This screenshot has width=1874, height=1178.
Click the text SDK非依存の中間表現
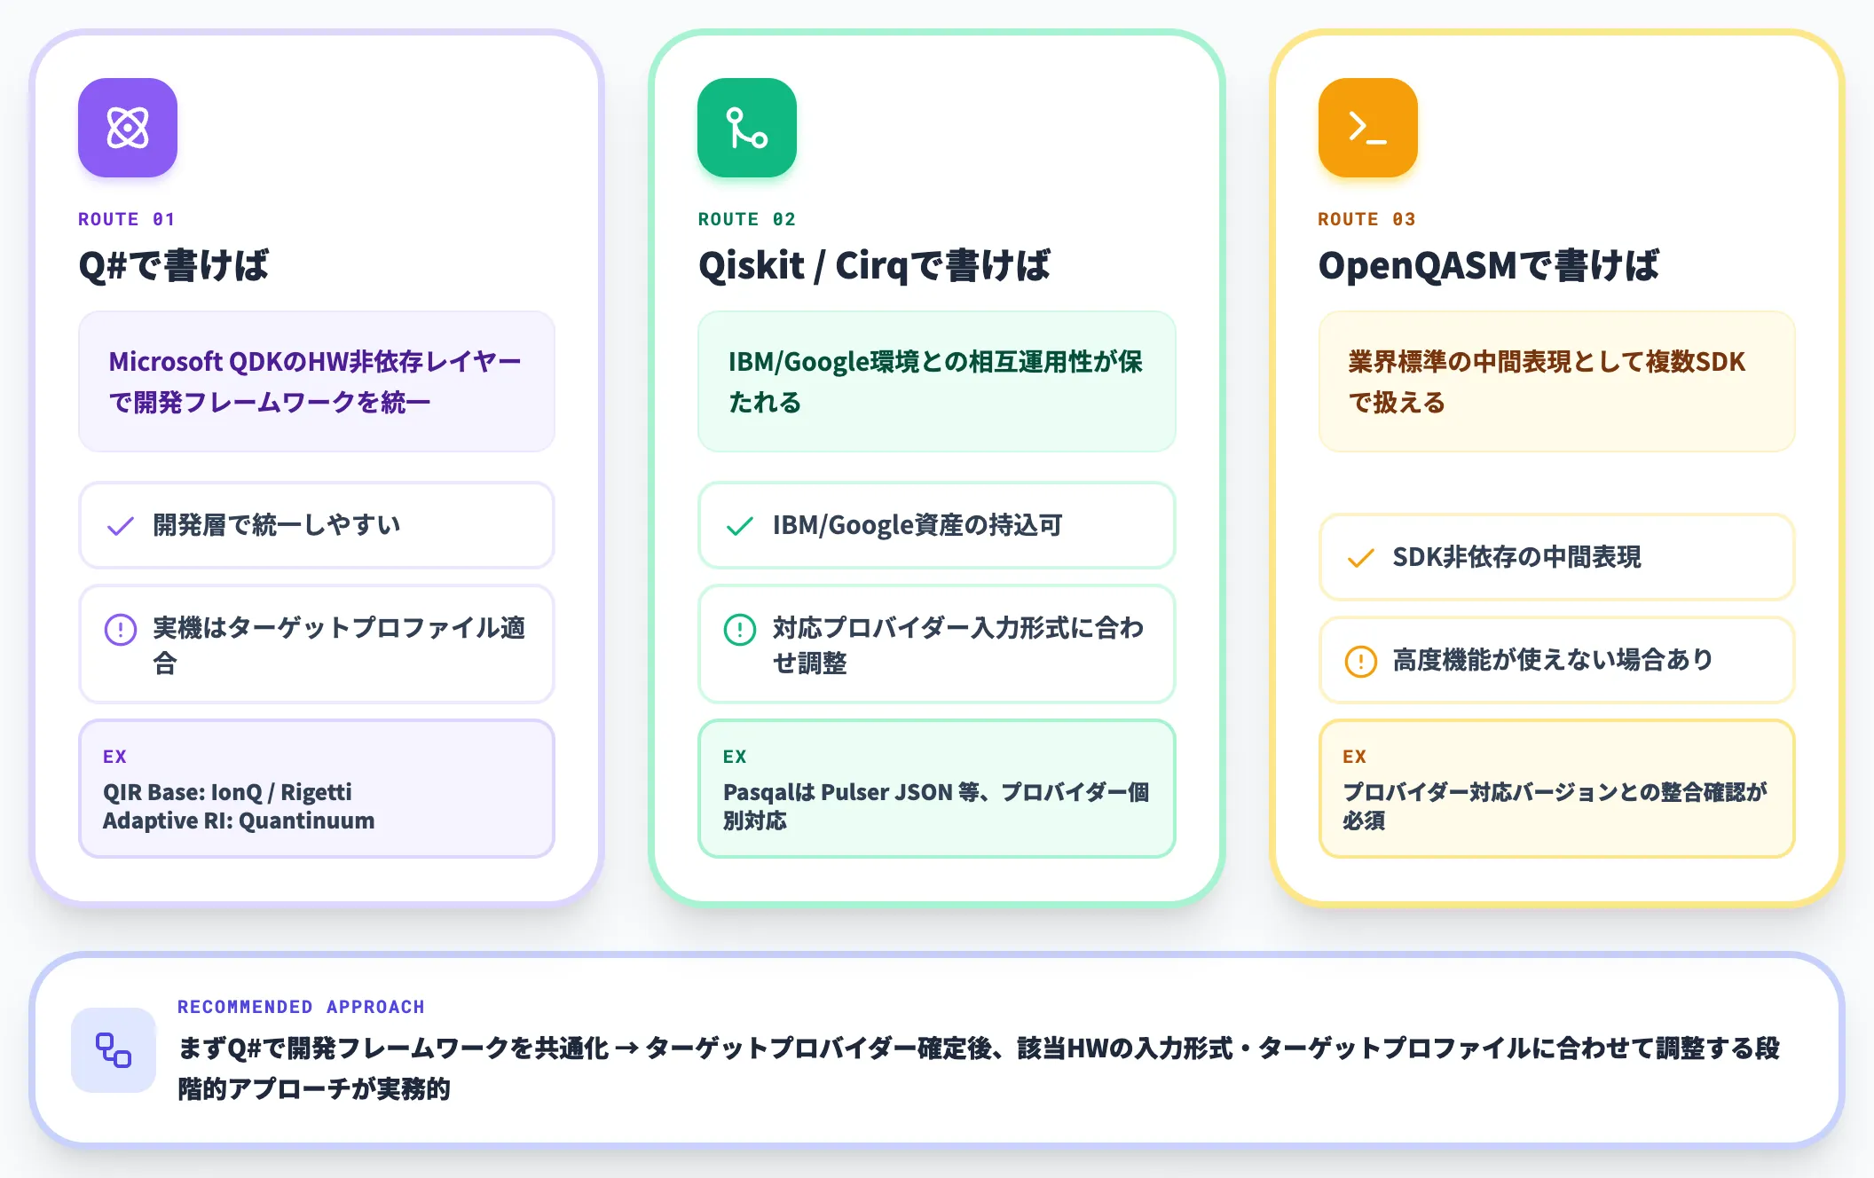pos(1516,557)
